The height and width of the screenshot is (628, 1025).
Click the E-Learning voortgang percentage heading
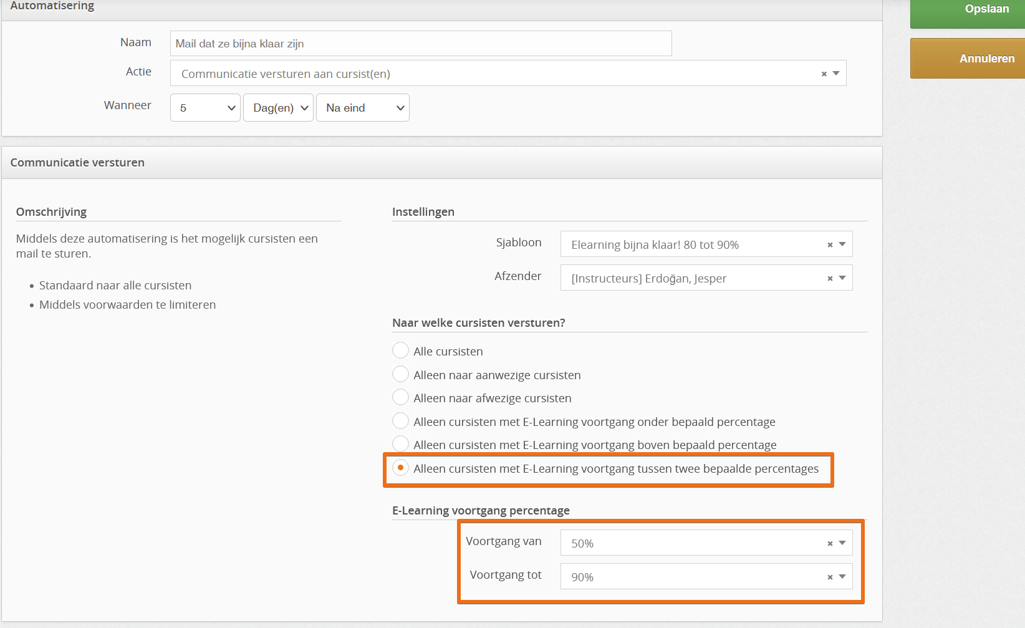tap(481, 510)
